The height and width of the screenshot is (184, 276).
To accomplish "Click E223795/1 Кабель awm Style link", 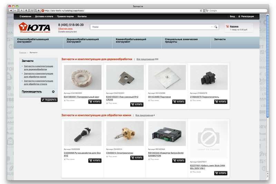I will [208, 167].
